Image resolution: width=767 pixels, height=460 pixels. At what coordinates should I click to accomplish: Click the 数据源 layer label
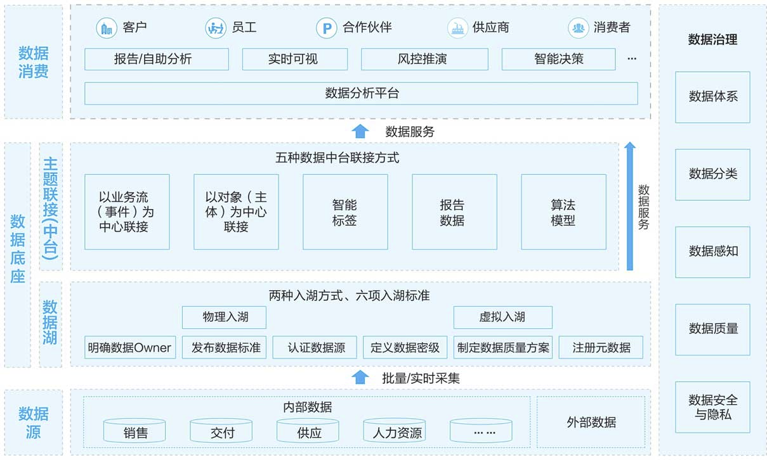[x=34, y=423]
